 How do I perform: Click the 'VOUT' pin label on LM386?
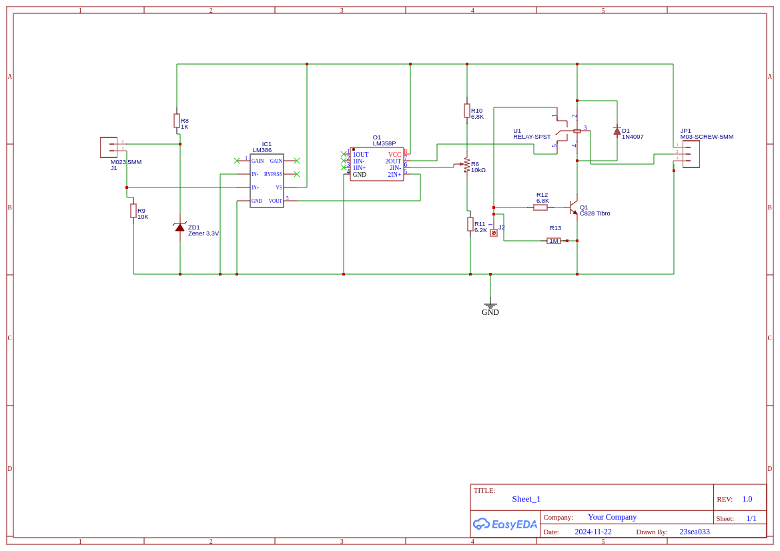(x=276, y=201)
